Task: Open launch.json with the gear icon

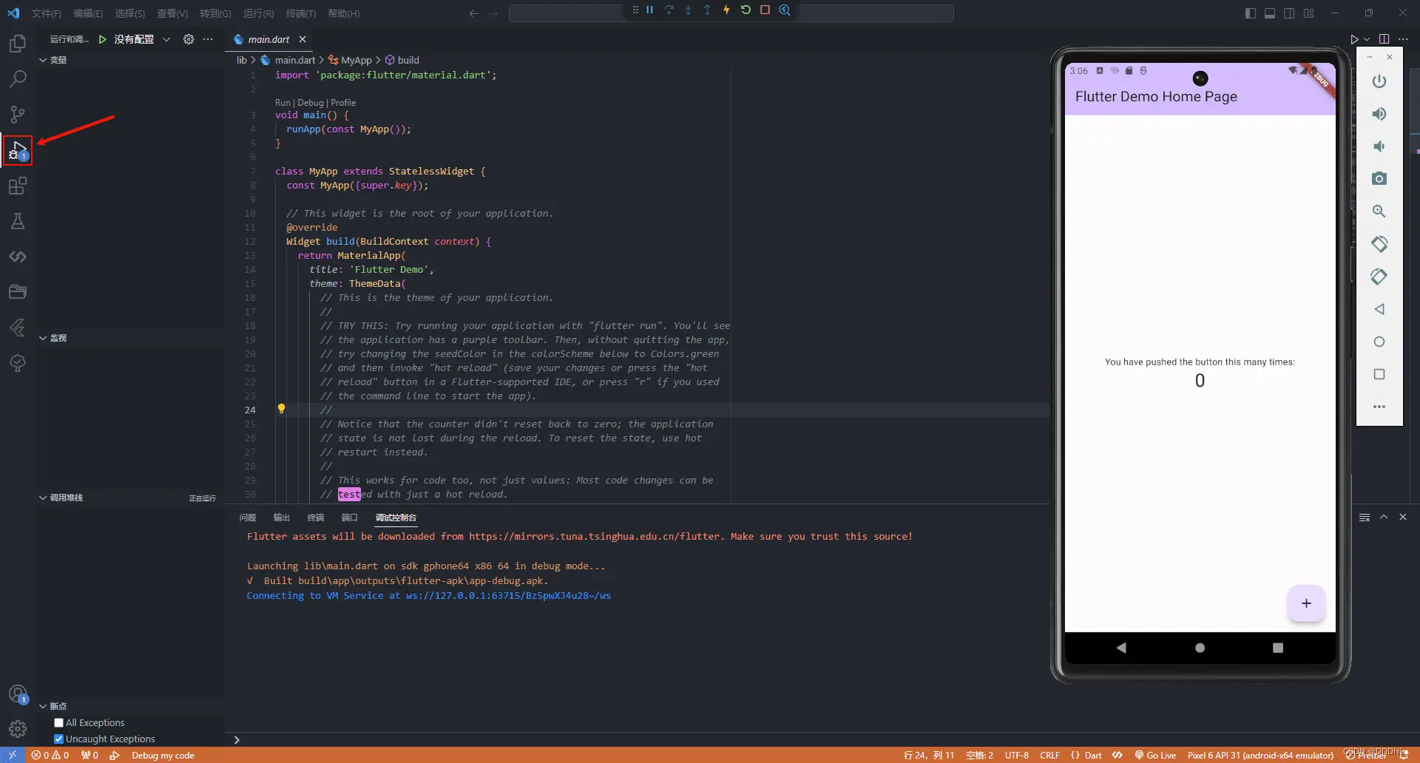Action: [x=189, y=39]
